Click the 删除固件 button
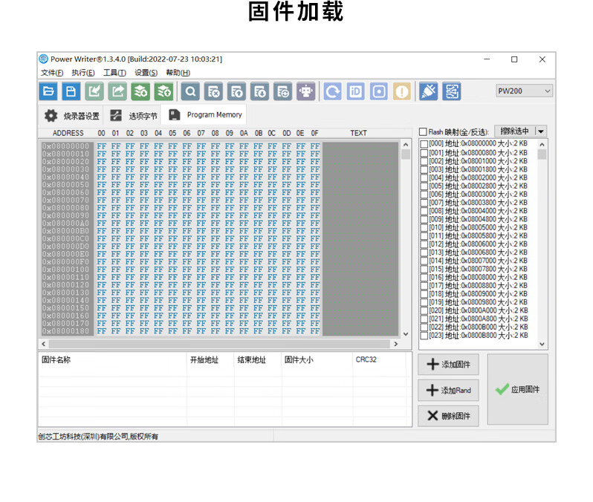Image resolution: width=593 pixels, height=502 pixels. point(449,416)
